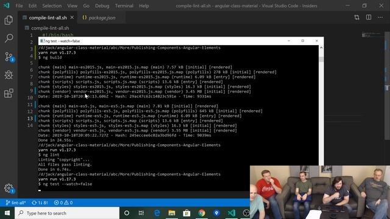Open the Help menu
390x219 pixels.
pyautogui.click(x=144, y=5)
